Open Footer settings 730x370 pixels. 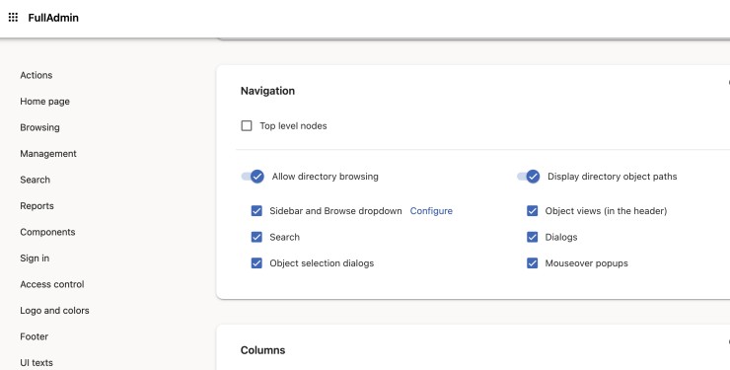[34, 336]
